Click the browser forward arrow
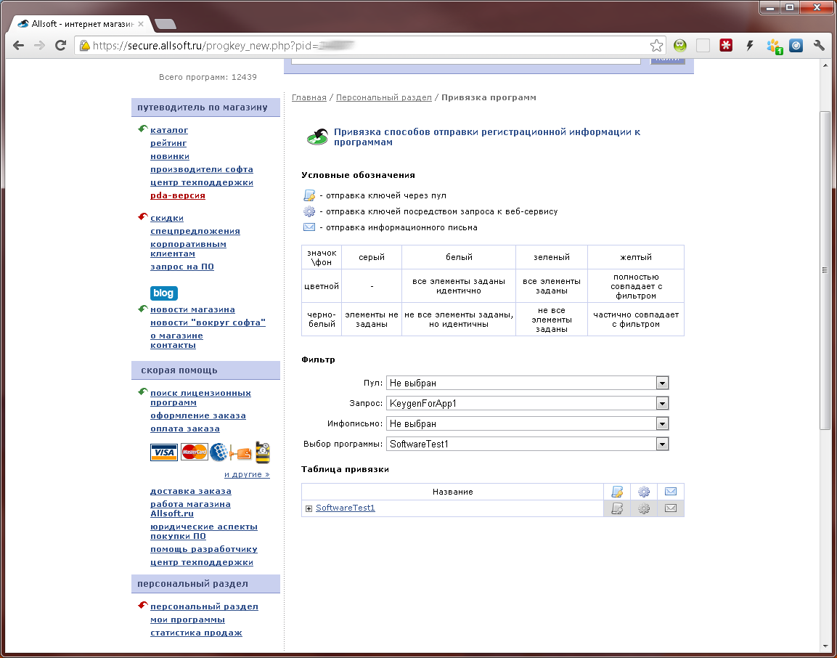 click(39, 46)
